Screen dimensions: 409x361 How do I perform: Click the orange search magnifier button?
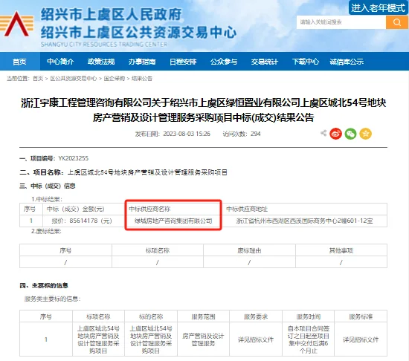(397, 22)
